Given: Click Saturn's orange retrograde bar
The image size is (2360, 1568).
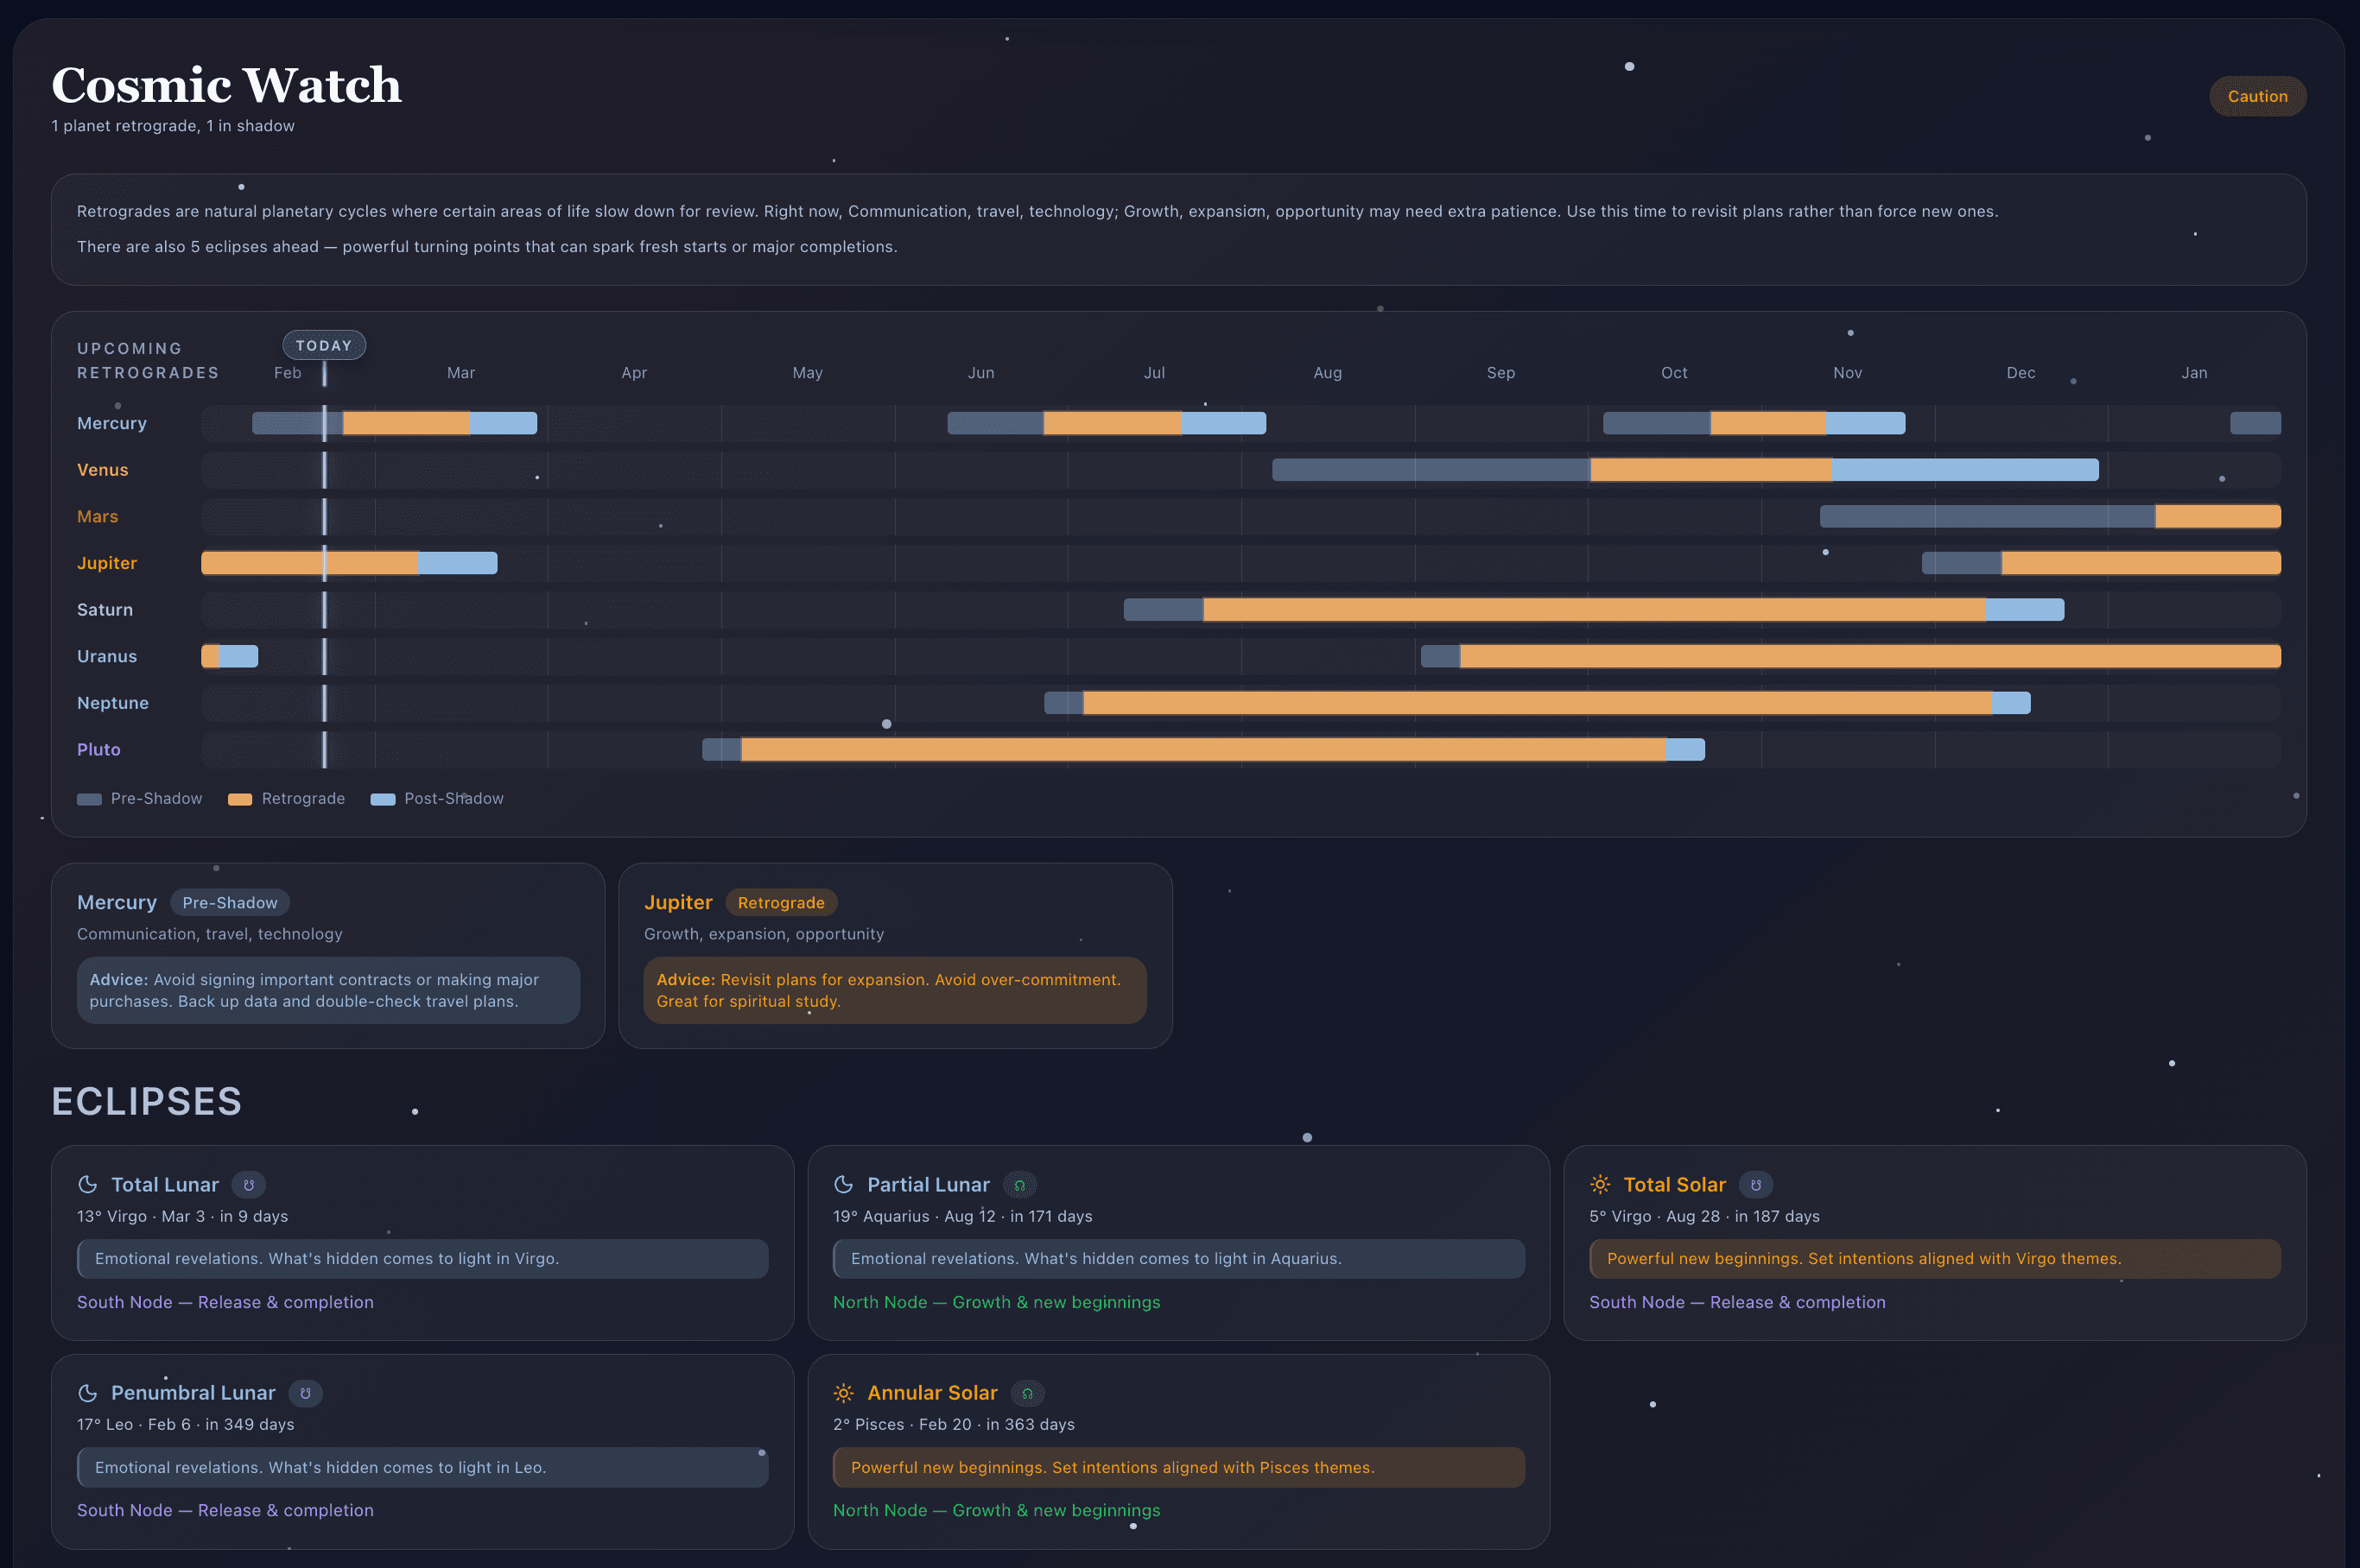Looking at the screenshot, I should point(1593,610).
